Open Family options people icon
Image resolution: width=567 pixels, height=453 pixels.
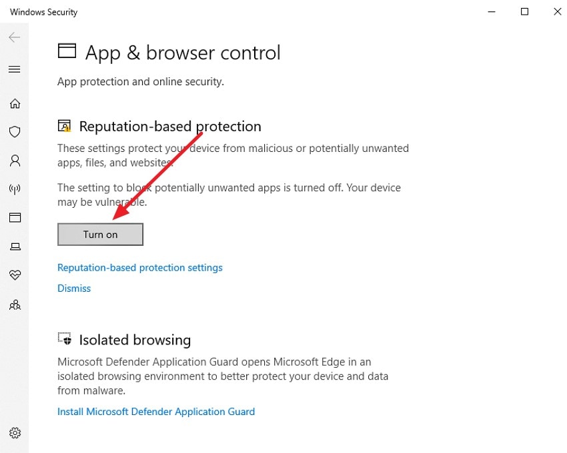pyautogui.click(x=15, y=304)
